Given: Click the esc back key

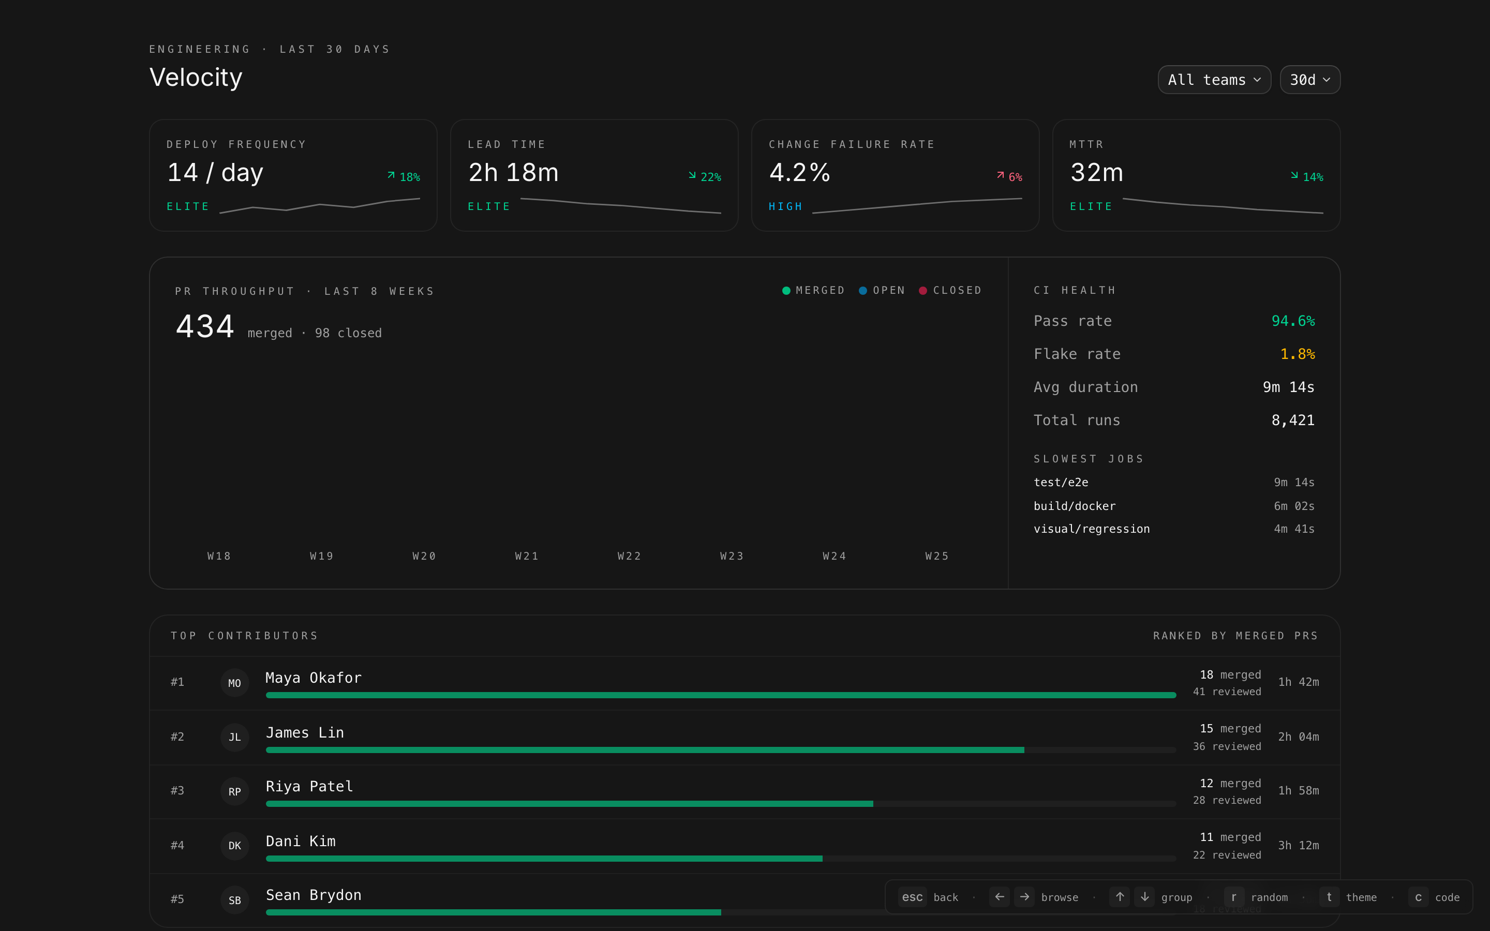Looking at the screenshot, I should pos(912,897).
